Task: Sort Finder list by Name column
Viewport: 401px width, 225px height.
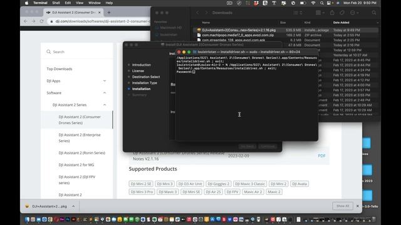Action: [x=206, y=22]
